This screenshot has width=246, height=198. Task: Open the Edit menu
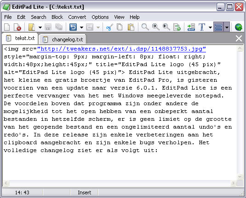click(21, 17)
